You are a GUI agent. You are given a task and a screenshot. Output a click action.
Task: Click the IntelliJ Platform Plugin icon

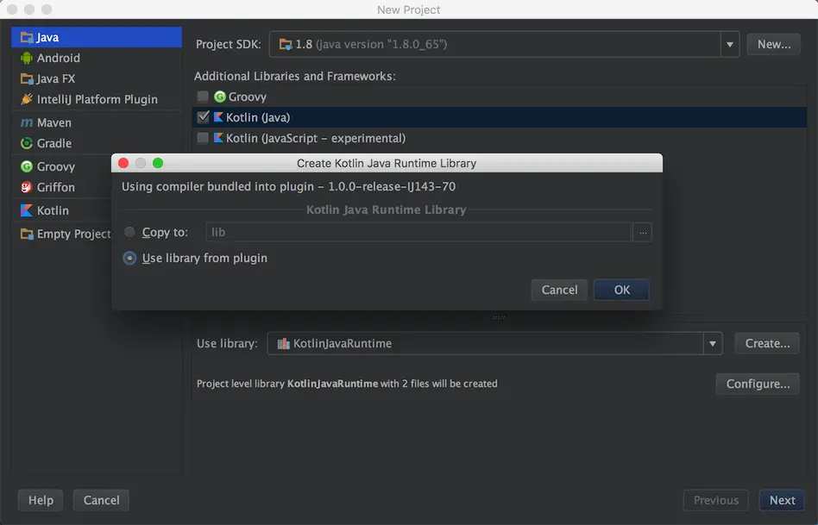27,99
